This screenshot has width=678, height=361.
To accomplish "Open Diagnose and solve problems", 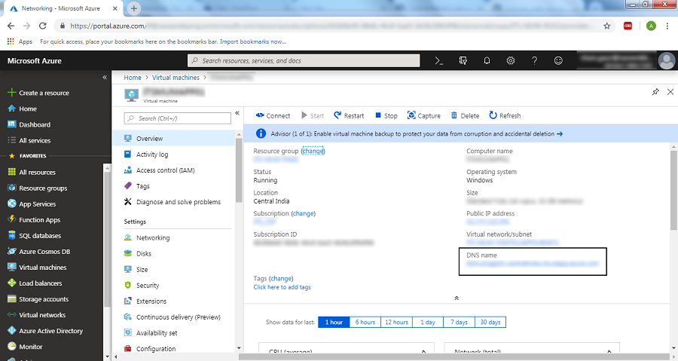I will (x=173, y=202).
